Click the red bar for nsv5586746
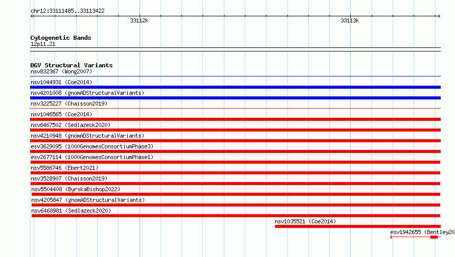455x257 pixels. (x=235, y=173)
